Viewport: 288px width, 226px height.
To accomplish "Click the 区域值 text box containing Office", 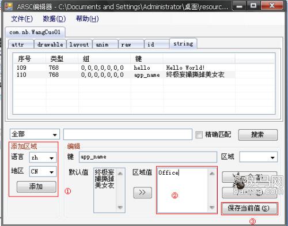I will [x=187, y=190].
